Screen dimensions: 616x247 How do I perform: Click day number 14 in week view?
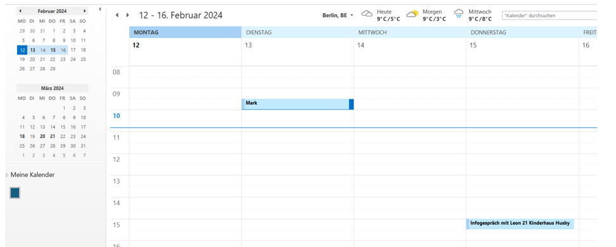pos(361,45)
